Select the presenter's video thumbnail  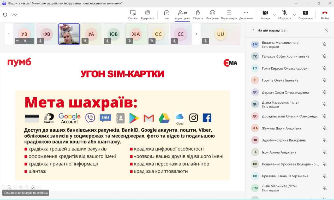tap(69, 34)
